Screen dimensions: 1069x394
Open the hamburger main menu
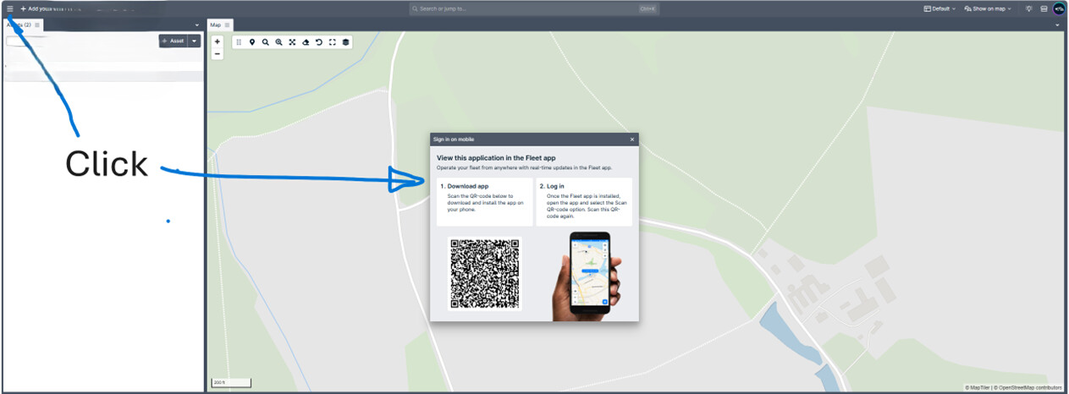click(x=10, y=8)
